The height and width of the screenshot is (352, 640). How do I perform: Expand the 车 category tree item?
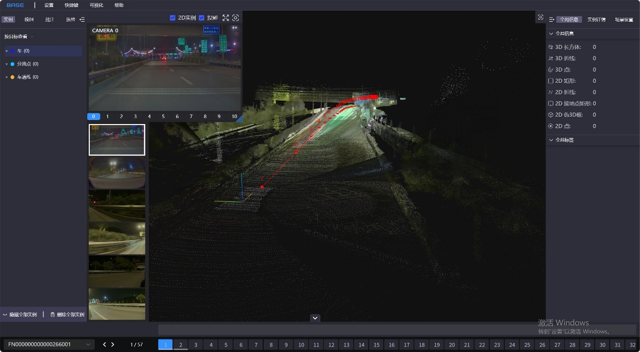(x=7, y=51)
